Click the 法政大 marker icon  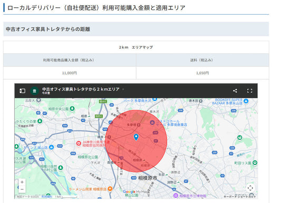38,100
